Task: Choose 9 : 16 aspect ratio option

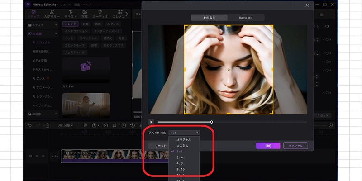Action: click(184, 169)
